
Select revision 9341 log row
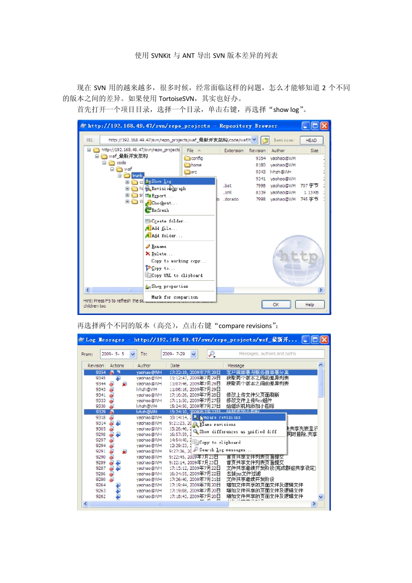click(x=201, y=395)
